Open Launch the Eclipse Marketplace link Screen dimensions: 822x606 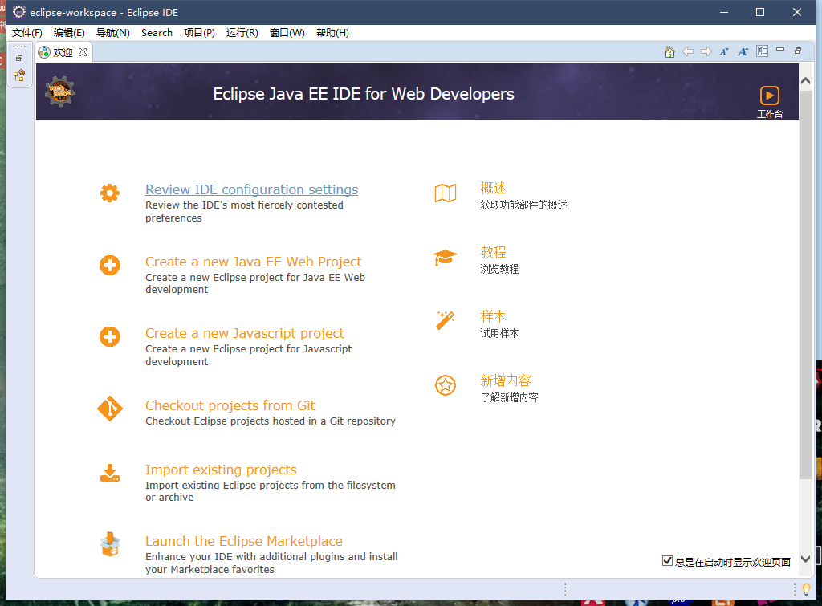(x=244, y=541)
